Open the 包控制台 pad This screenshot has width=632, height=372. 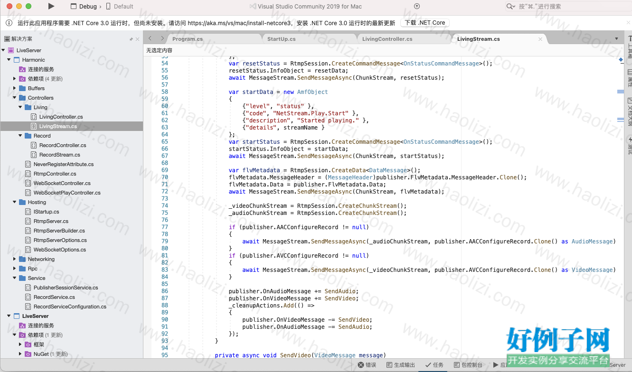(468, 365)
